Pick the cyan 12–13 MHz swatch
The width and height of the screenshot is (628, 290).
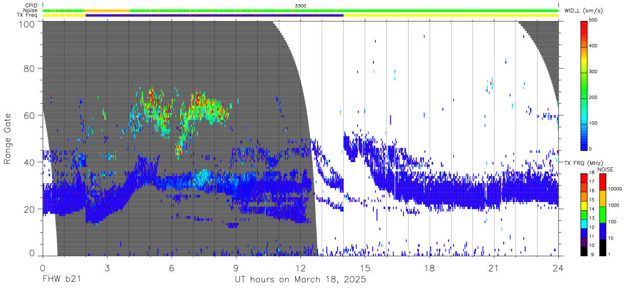point(585,224)
